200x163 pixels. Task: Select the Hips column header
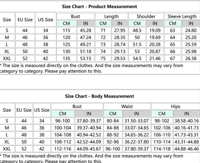(x=175, y=107)
